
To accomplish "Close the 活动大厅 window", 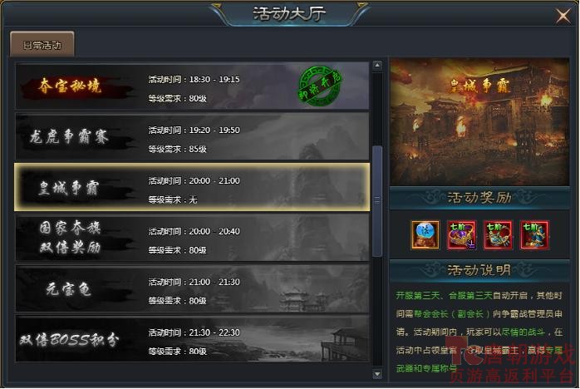I will click(563, 16).
